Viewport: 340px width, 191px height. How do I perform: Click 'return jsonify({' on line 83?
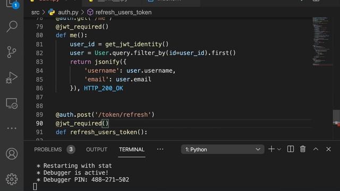(x=98, y=62)
